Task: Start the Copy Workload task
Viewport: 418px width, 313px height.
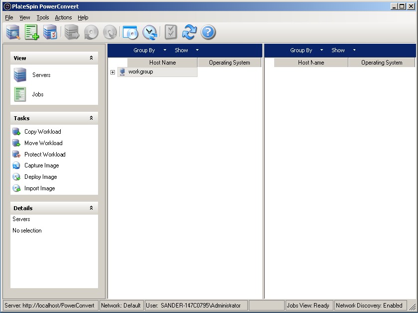Action: coord(42,132)
